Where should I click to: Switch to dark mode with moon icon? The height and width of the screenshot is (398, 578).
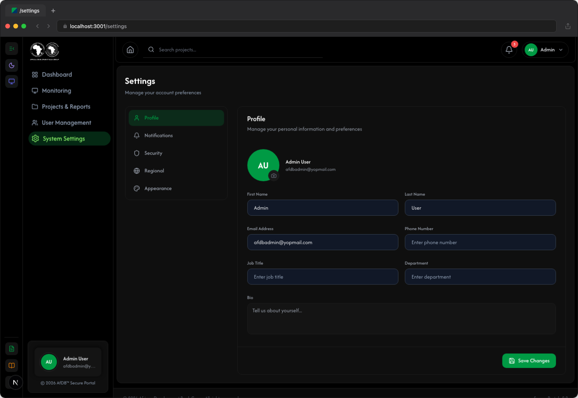click(12, 65)
